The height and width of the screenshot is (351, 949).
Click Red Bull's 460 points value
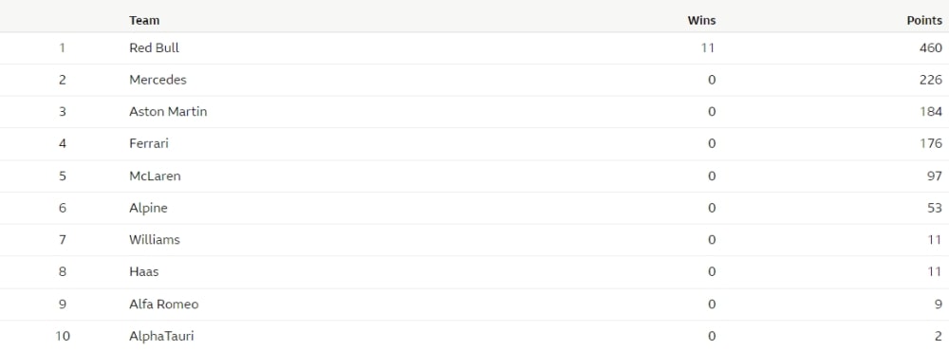[931, 47]
